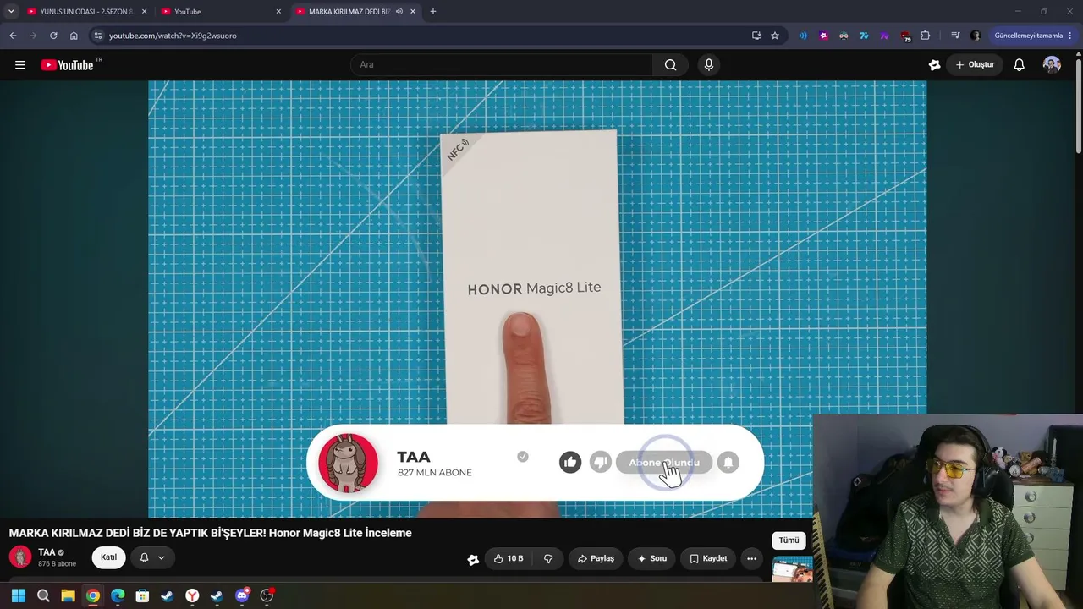Screen dimensions: 1083x609
Task: Close the YUNUS'UN ODASI tab
Action: click(x=144, y=11)
